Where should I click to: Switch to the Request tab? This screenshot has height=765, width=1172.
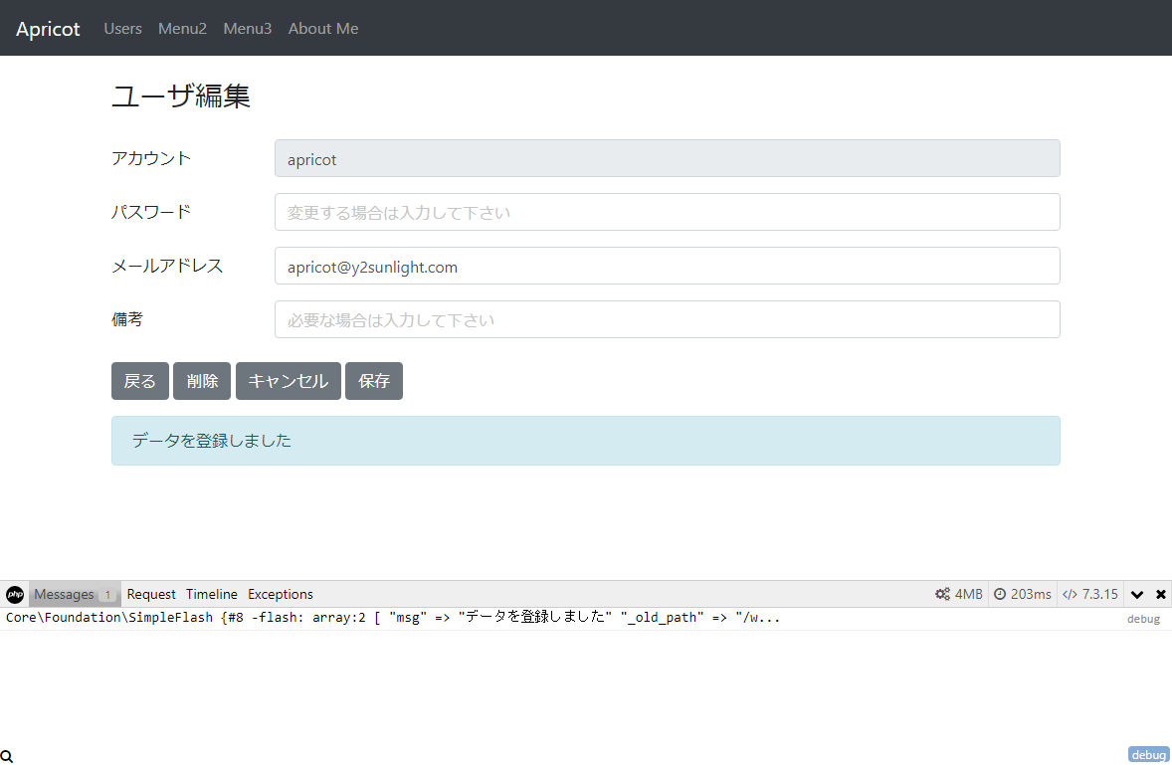click(151, 594)
